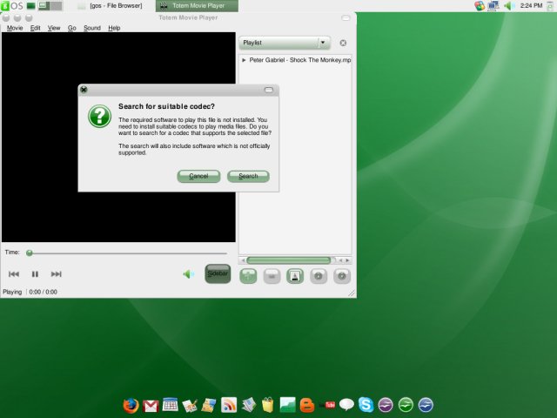
Task: Skip to next track
Action: (56, 274)
